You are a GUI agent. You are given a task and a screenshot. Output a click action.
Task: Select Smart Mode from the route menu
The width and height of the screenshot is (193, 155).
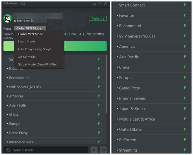coord(26,41)
